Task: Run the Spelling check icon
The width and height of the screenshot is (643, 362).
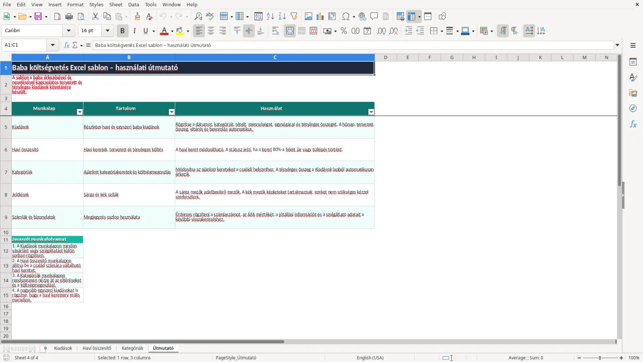Action: coord(210,17)
